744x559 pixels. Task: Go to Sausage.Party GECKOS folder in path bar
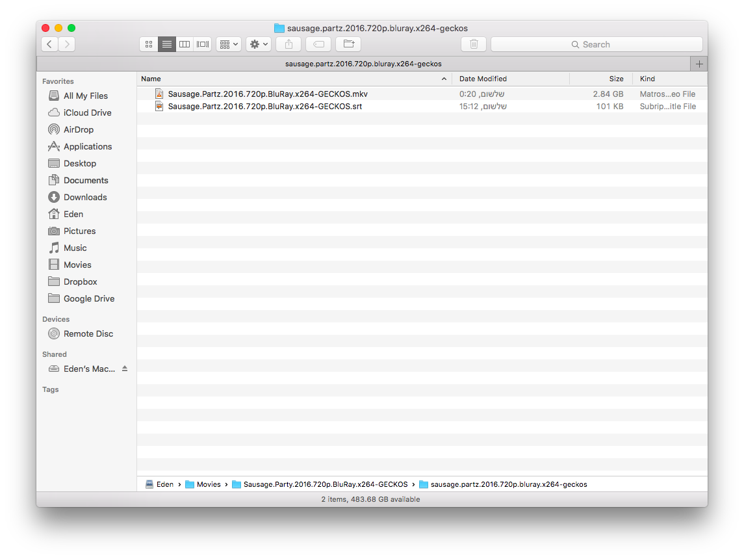click(320, 484)
